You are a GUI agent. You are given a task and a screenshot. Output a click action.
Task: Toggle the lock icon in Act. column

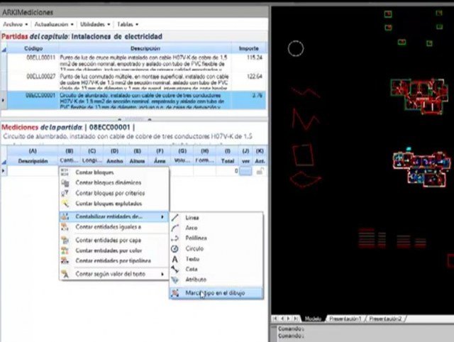[260, 172]
